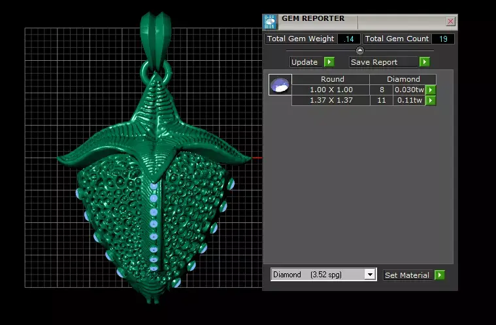Click the Gem Reporter panel icon
This screenshot has width=496, height=325.
[x=270, y=22]
